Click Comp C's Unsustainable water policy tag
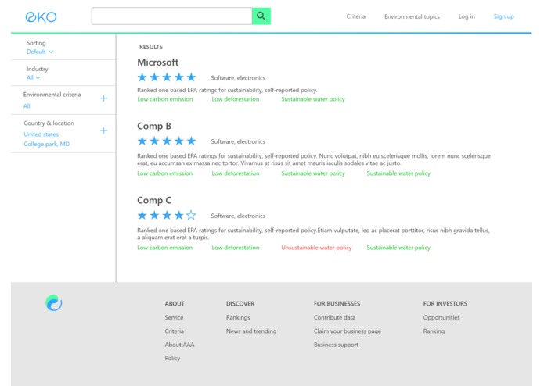The height and width of the screenshot is (386, 544). click(316, 248)
